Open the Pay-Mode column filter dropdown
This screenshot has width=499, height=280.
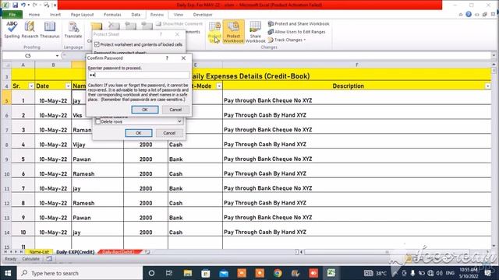[x=219, y=86]
